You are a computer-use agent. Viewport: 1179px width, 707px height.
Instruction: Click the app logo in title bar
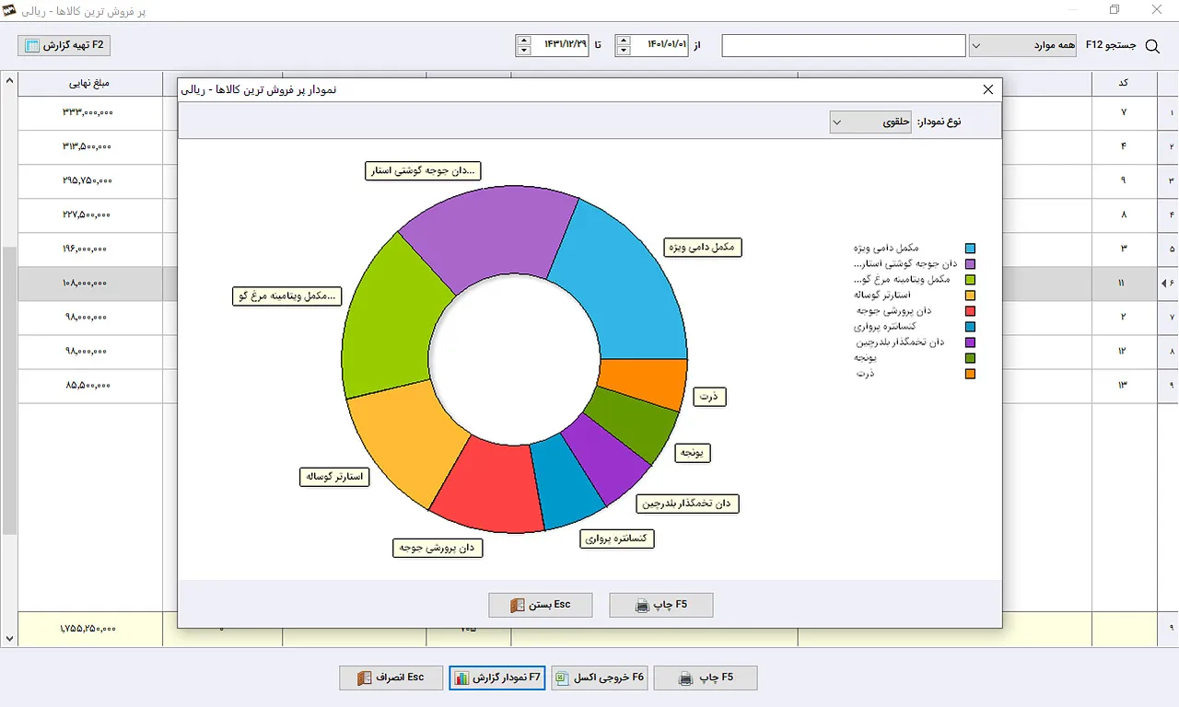(11, 10)
